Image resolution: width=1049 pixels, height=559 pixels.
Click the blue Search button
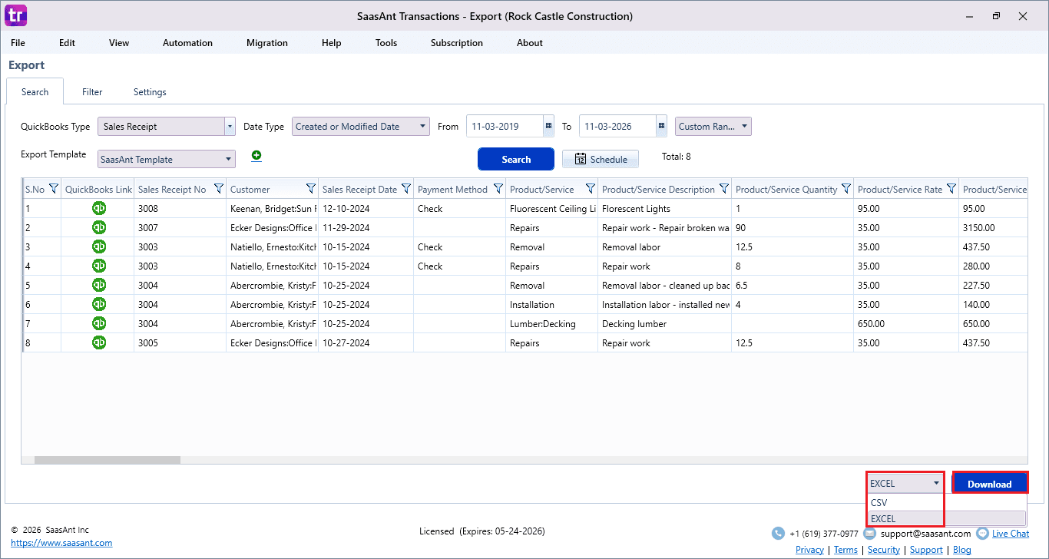(516, 159)
